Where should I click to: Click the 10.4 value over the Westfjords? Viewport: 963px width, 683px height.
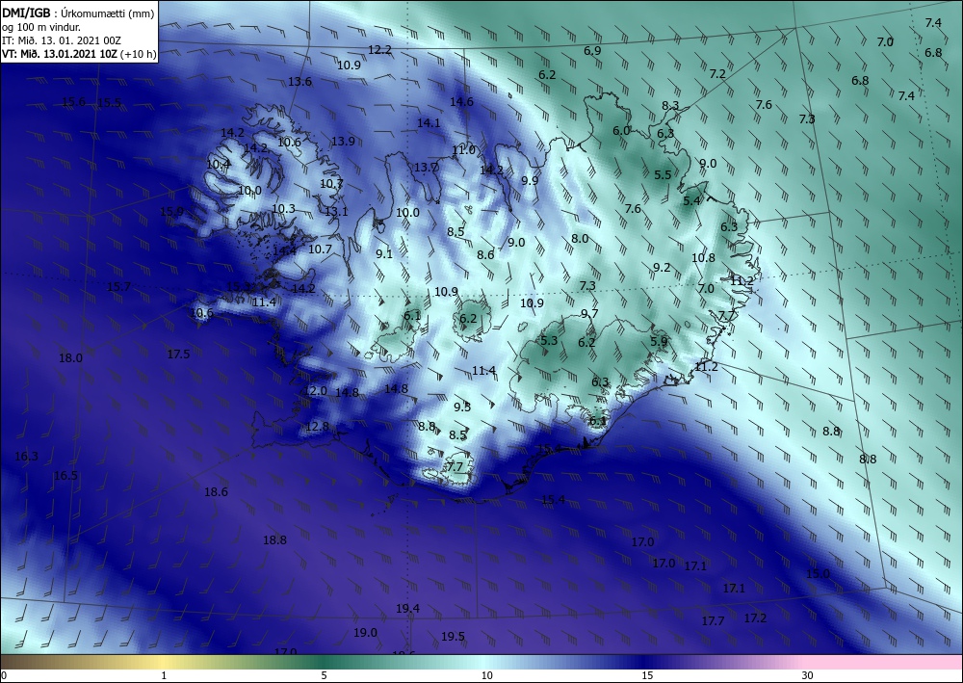218,164
